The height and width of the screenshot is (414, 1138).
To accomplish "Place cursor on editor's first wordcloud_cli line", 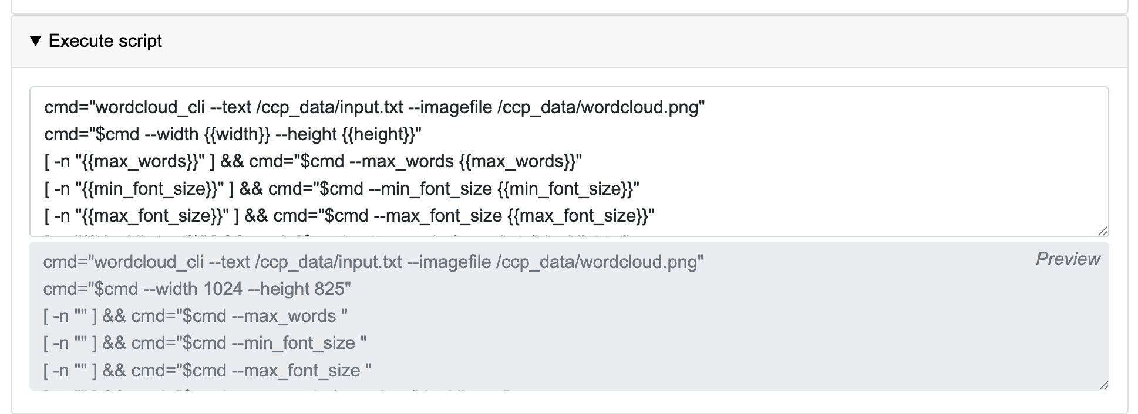I will 375,107.
